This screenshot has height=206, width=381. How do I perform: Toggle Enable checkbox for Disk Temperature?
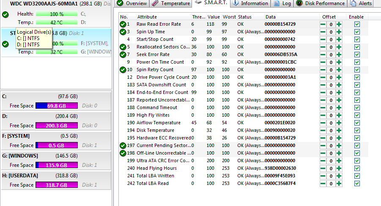pyautogui.click(x=357, y=130)
